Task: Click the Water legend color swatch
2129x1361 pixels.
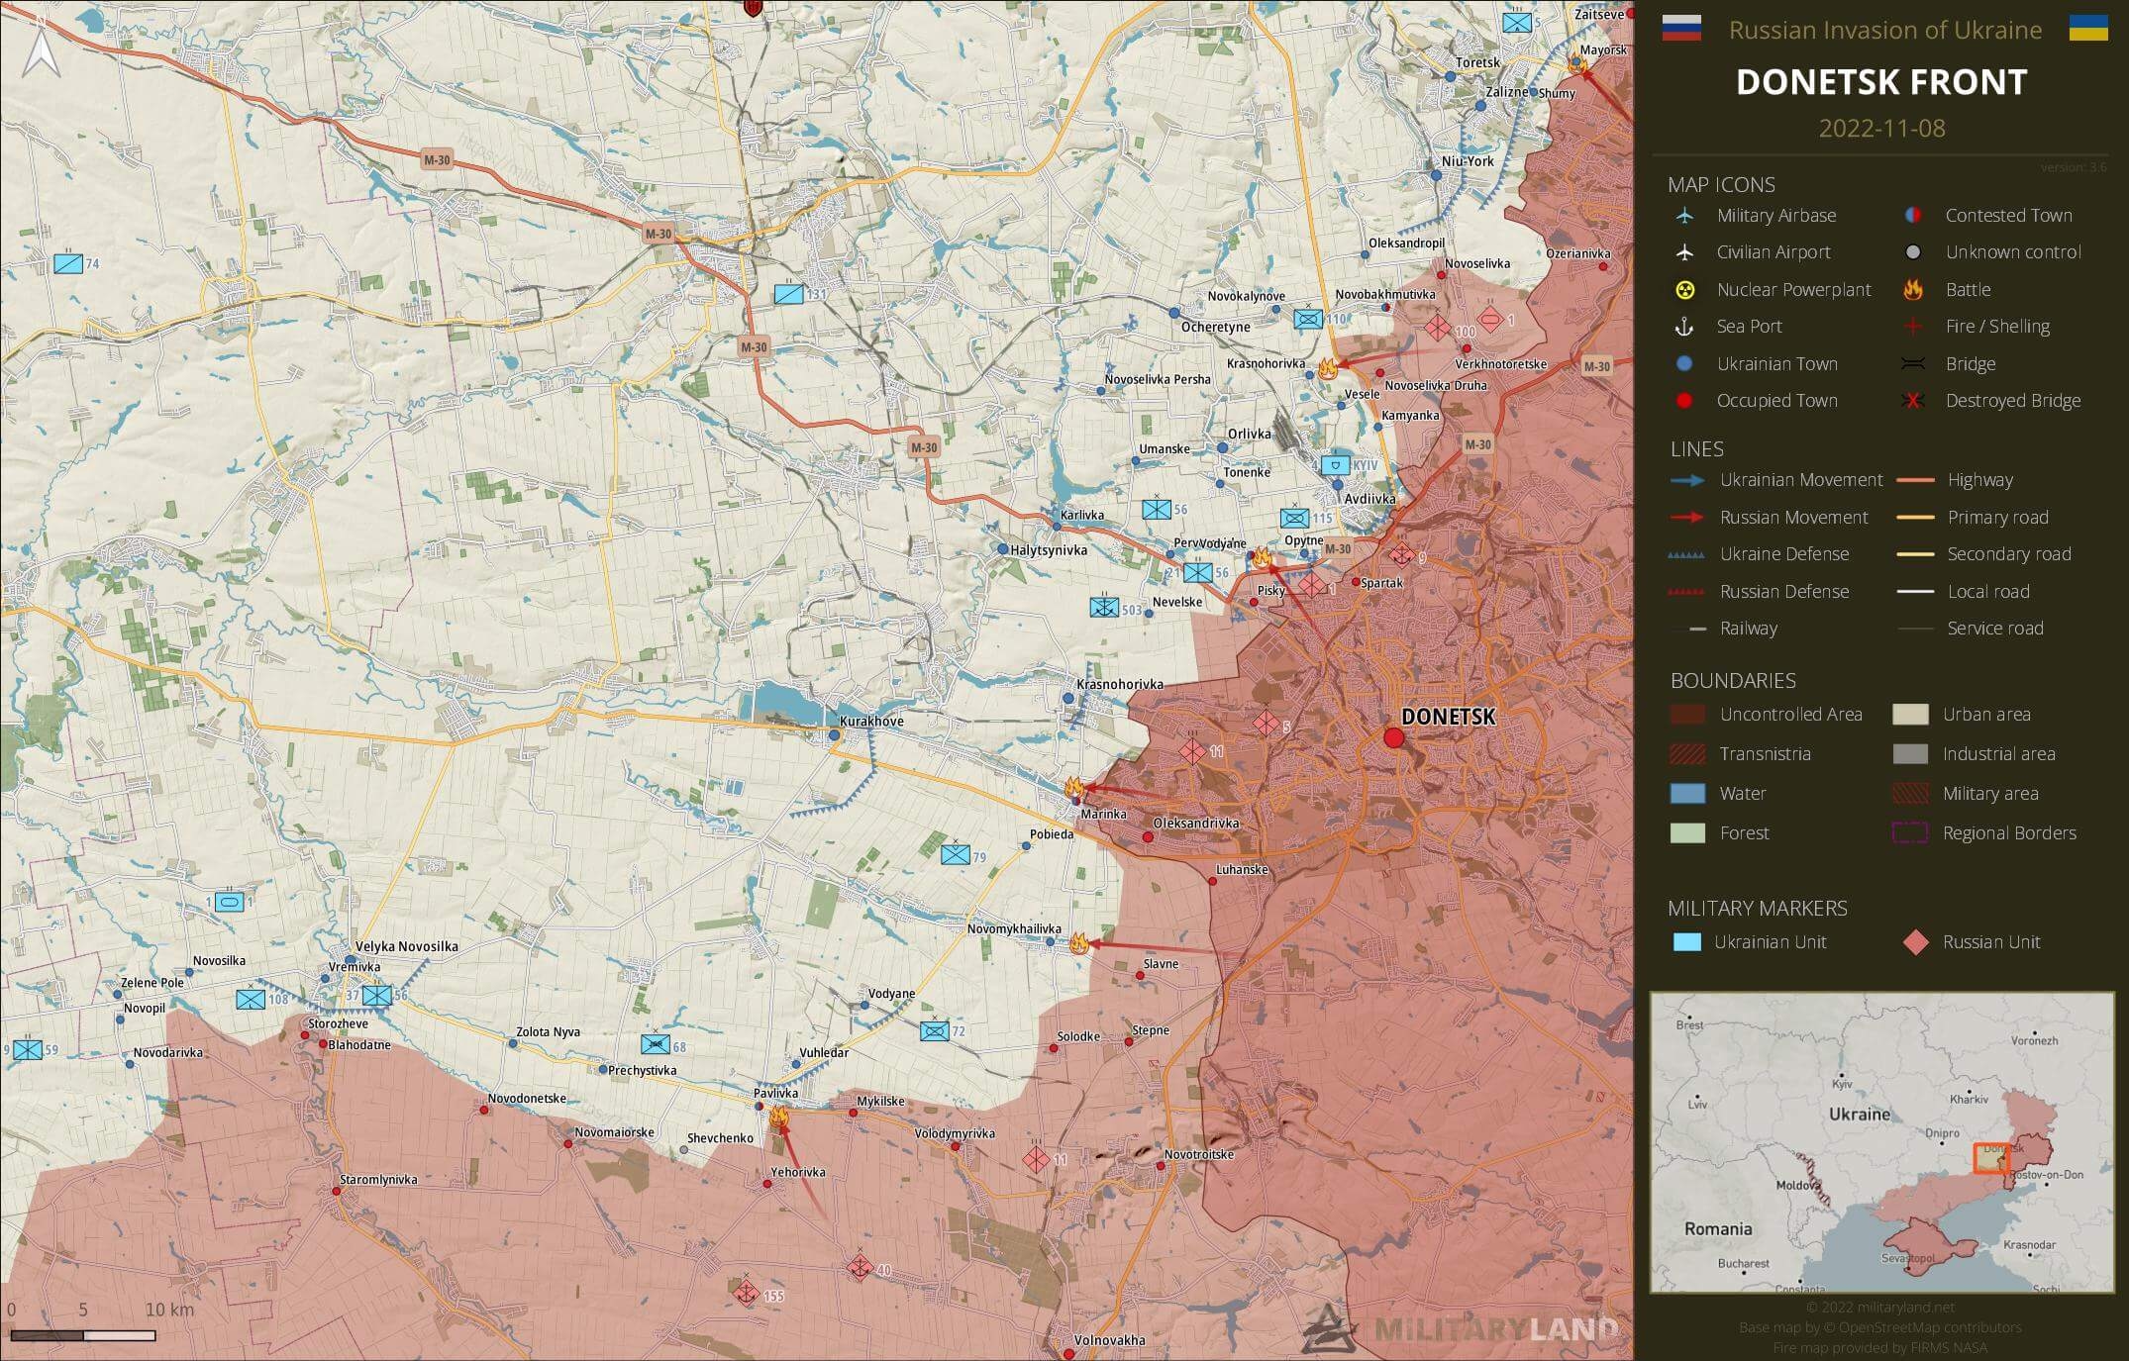Action: (x=1687, y=794)
